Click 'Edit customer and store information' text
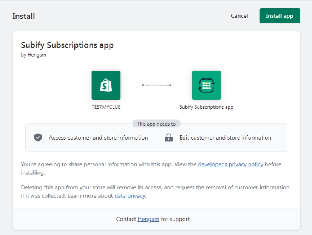 pyautogui.click(x=225, y=138)
